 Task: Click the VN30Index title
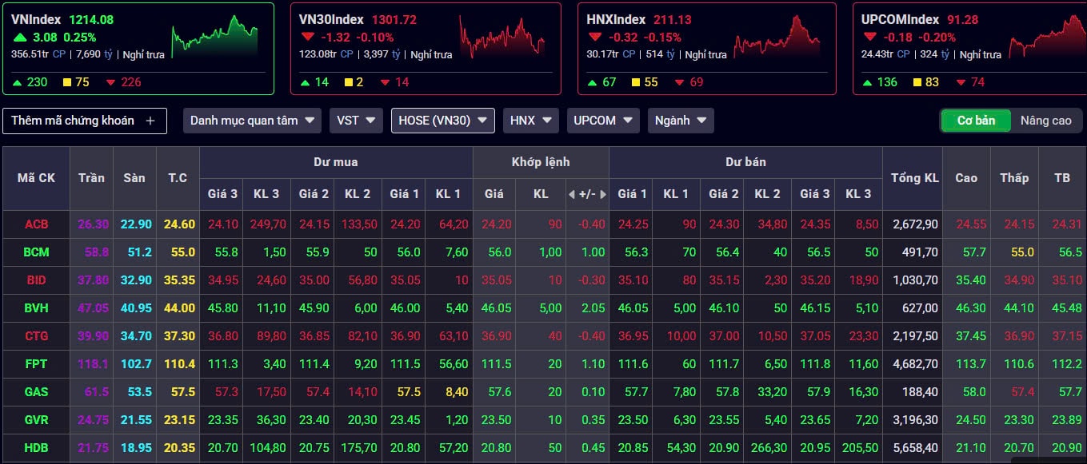(x=331, y=19)
